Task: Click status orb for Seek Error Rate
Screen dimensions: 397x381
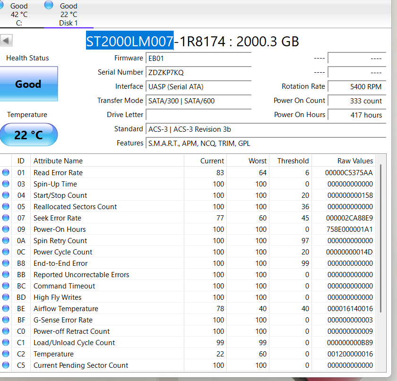Action: pyautogui.click(x=6, y=218)
